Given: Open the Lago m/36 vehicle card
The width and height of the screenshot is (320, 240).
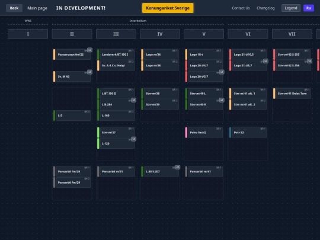Looking at the screenshot, I should point(160,55).
